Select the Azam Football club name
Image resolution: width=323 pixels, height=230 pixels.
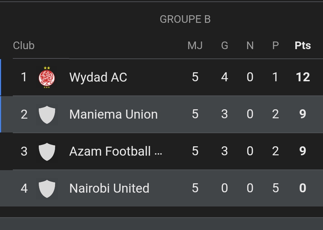pos(116,151)
